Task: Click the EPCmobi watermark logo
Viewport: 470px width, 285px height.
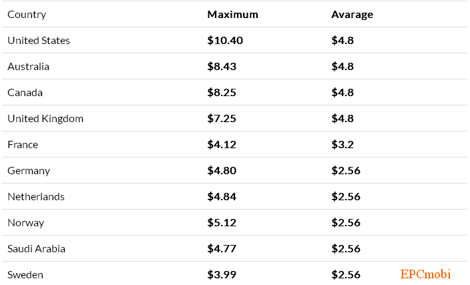Action: [425, 274]
